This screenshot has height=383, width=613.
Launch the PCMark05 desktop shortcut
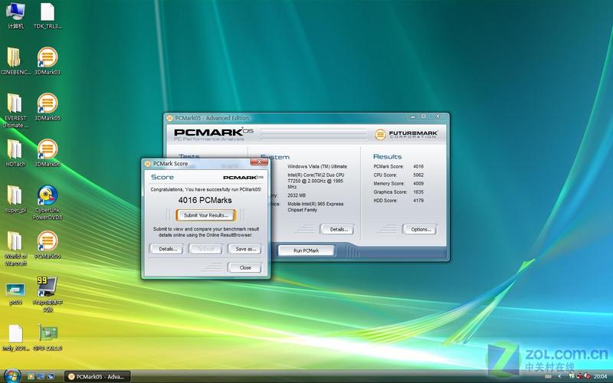point(48,245)
